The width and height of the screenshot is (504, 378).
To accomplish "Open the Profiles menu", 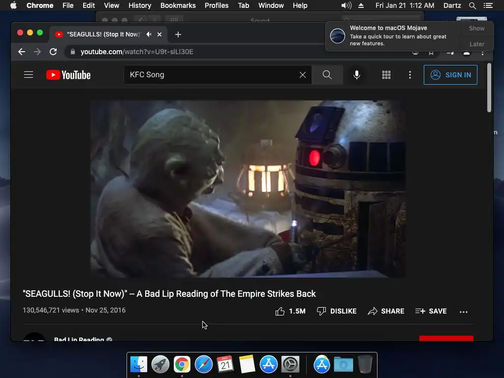I will (217, 5).
